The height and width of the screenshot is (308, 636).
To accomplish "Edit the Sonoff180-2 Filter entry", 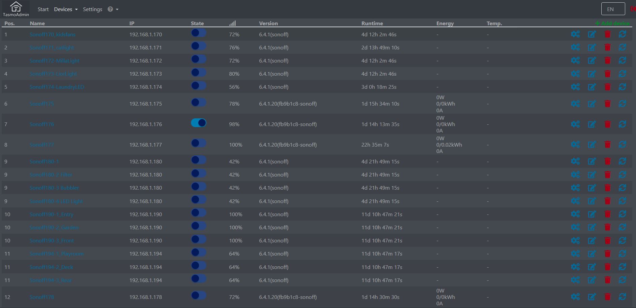I will (592, 175).
